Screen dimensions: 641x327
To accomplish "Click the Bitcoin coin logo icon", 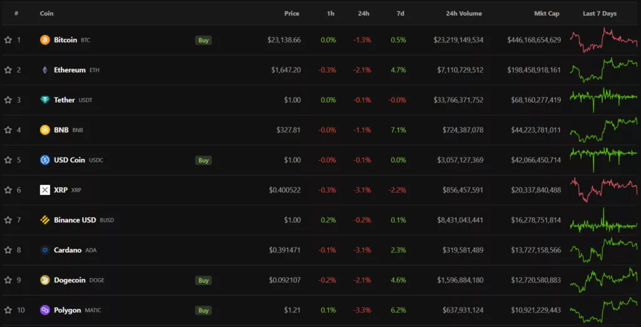I will pos(45,40).
